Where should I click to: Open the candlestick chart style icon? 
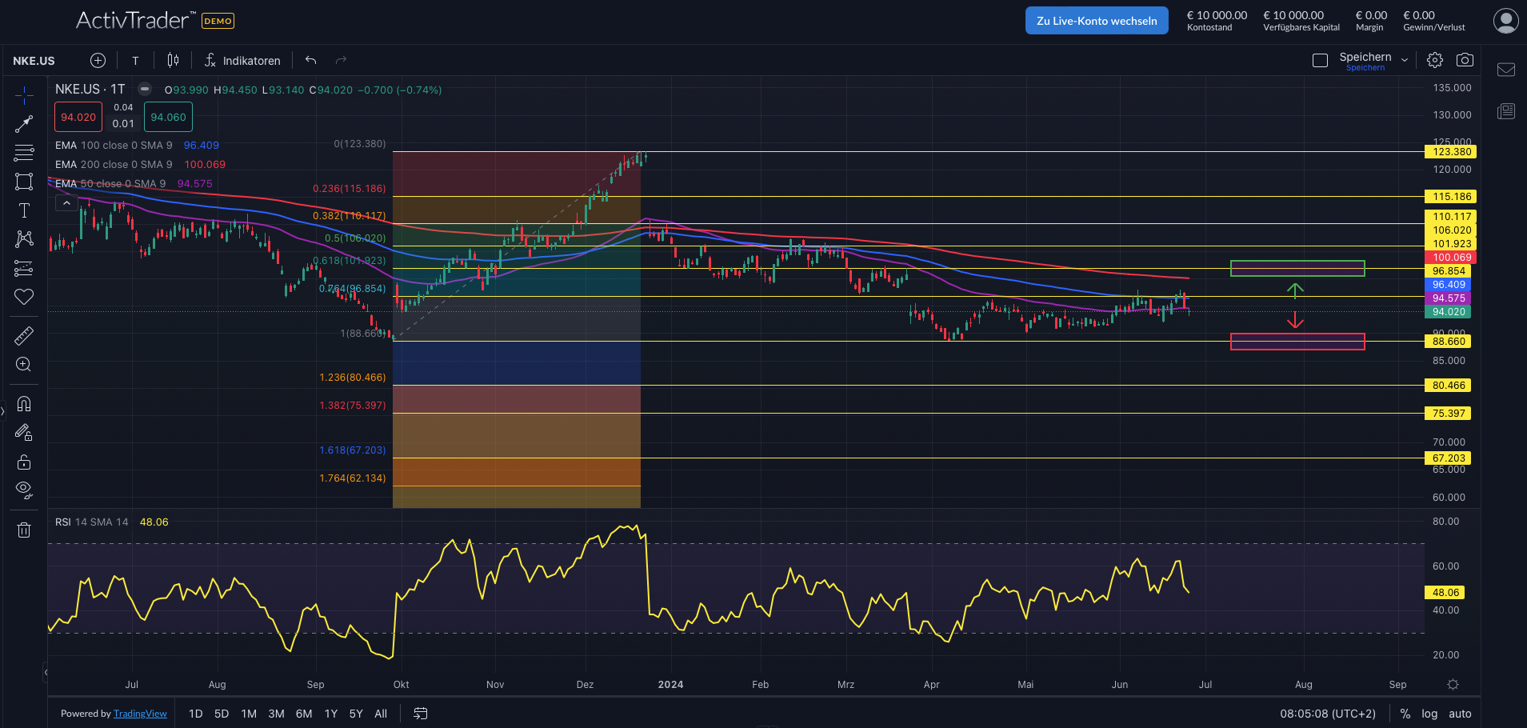pos(173,61)
